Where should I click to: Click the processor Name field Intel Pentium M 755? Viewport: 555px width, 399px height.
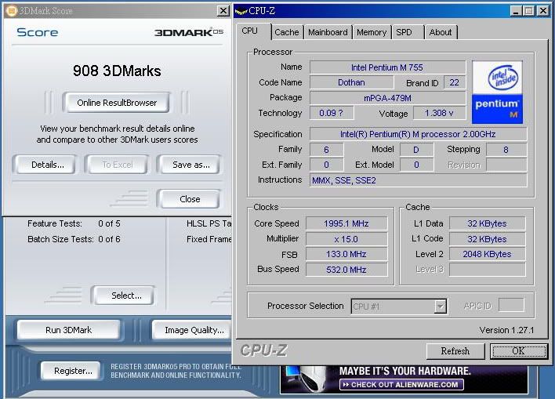pos(387,67)
